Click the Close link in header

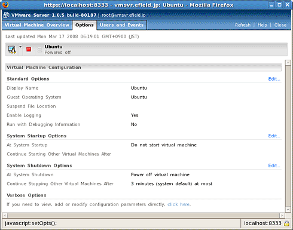(x=280, y=25)
